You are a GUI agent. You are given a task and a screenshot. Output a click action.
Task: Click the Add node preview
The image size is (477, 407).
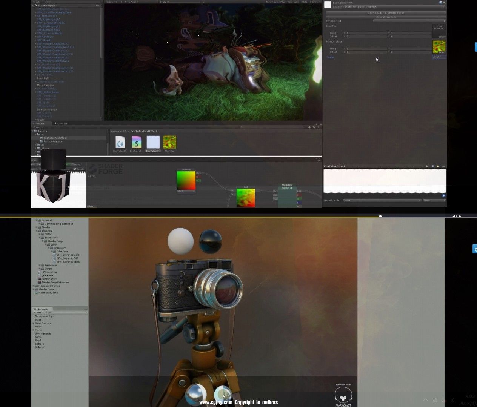(x=246, y=198)
